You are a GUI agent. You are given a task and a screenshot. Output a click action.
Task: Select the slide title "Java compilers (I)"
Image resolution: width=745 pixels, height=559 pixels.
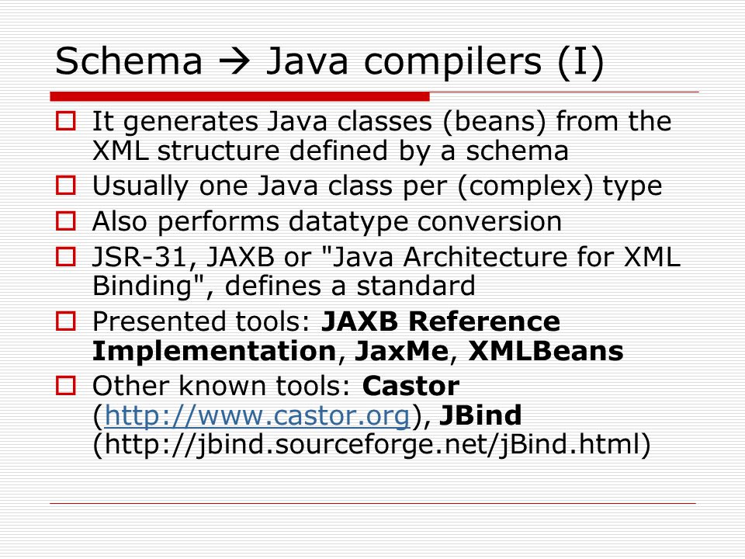pos(435,62)
